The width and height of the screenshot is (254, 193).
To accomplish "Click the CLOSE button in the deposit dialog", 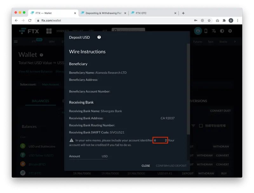I will coord(146,166).
